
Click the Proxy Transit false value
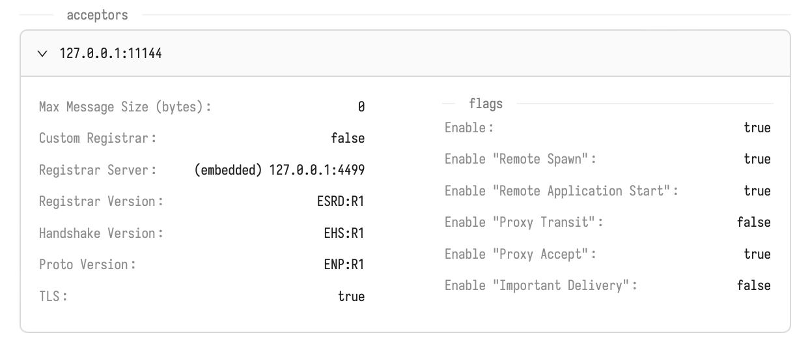click(x=753, y=222)
